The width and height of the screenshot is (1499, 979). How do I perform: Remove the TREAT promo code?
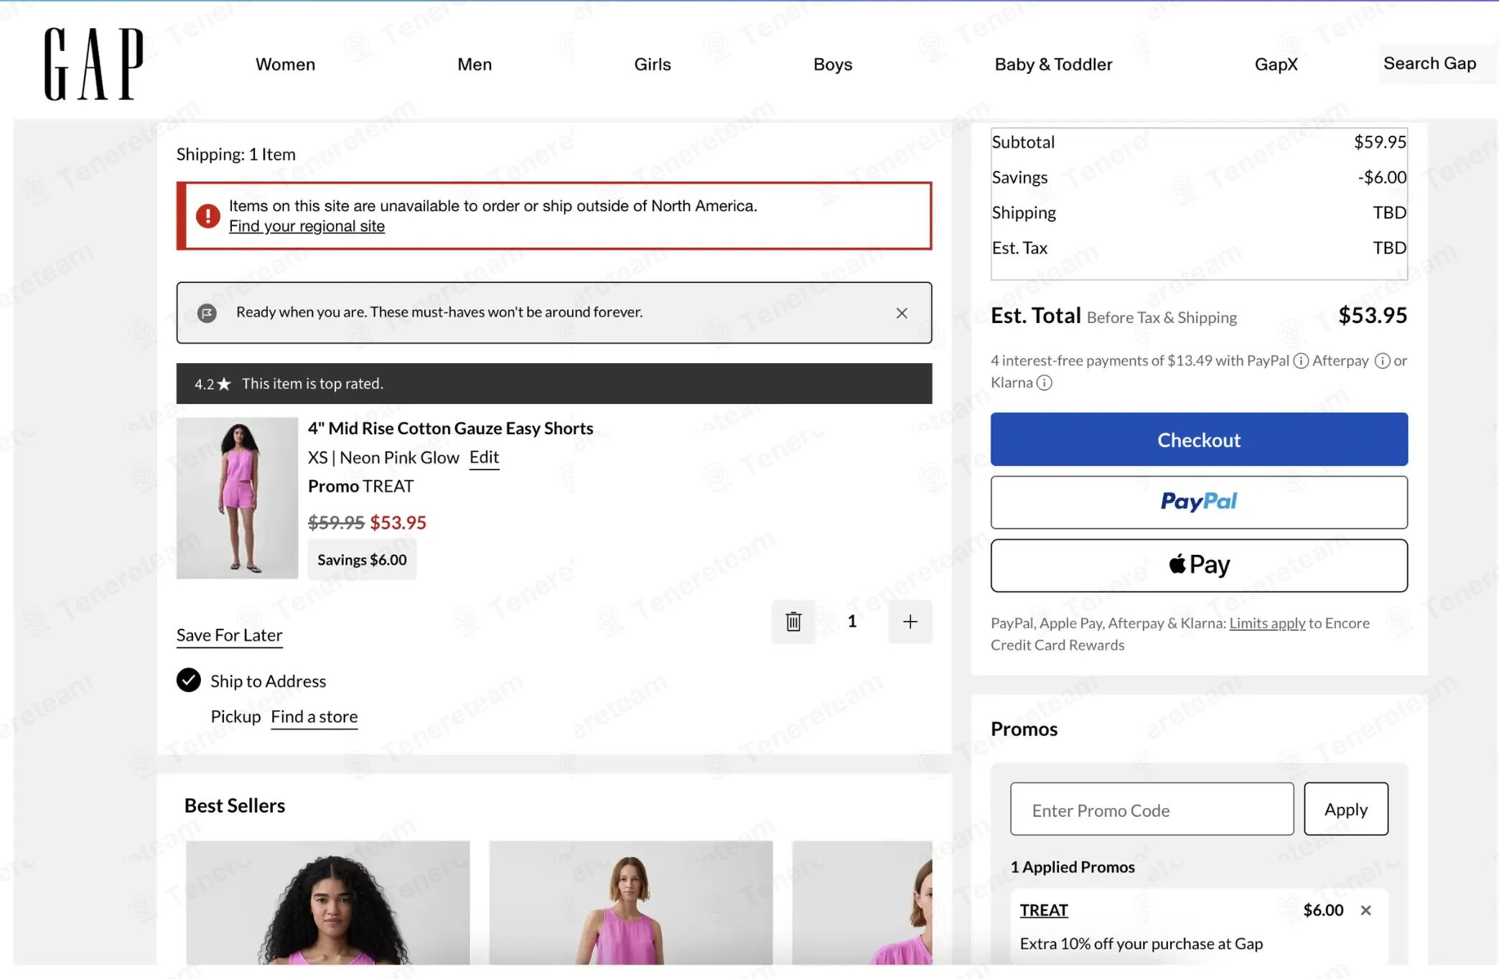point(1365,910)
